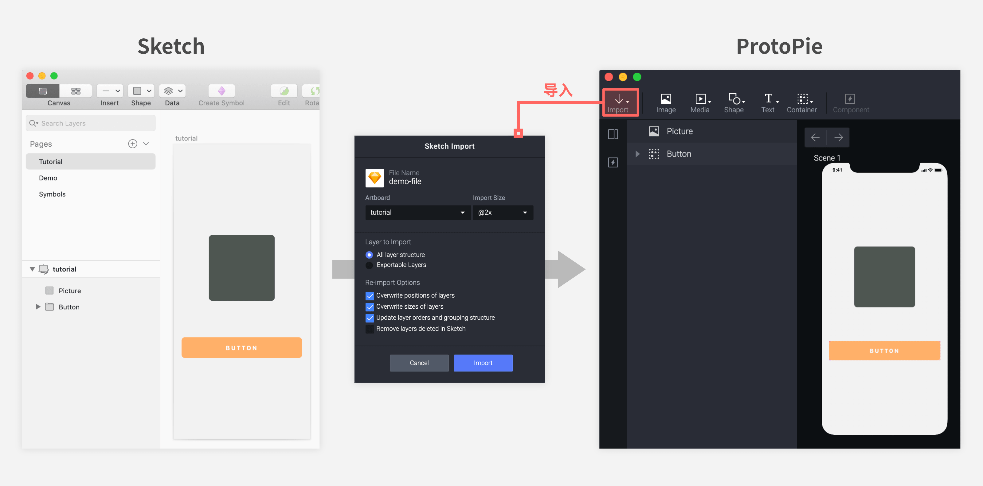
Task: Click the Edit tool icon in Sketch
Action: (284, 91)
